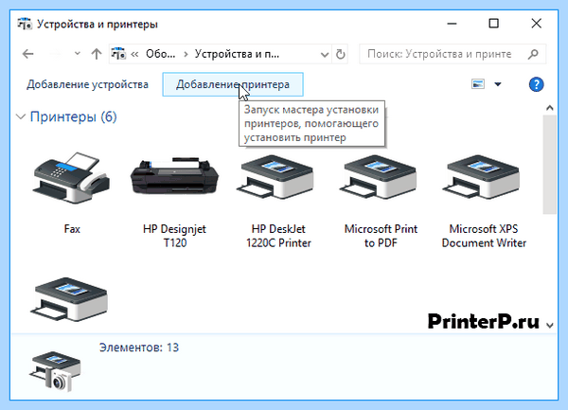Minimize the Устройства и принтеры window

coord(452,24)
